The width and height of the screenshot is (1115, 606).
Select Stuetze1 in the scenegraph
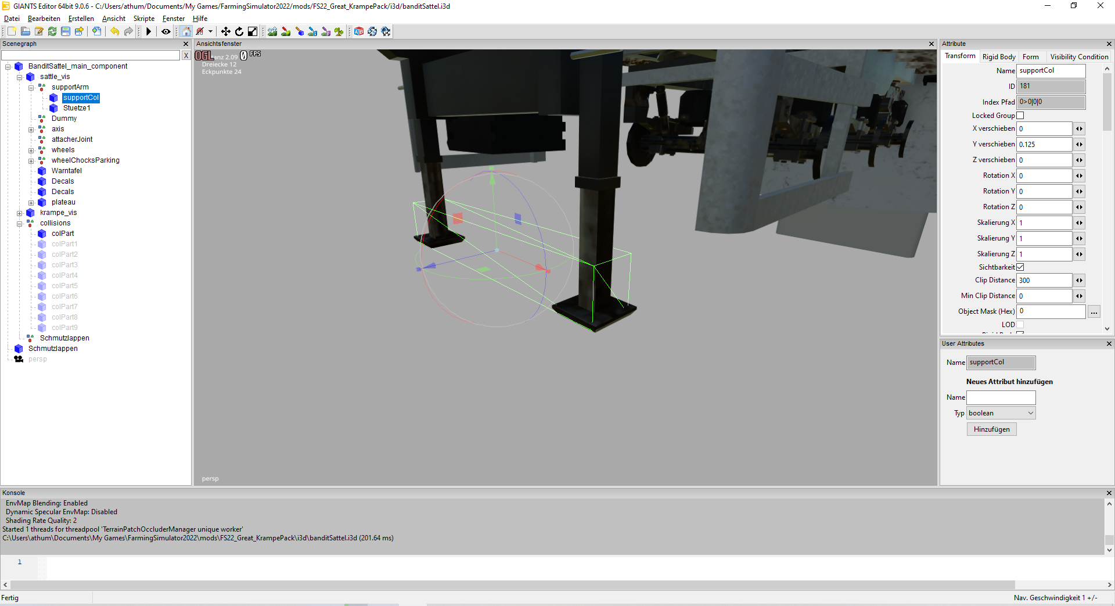(76, 108)
